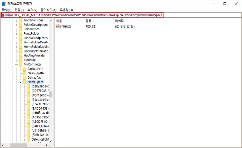The height and width of the screenshot is (148, 242).
Task: Click the registry path address bar
Action: [121, 15]
